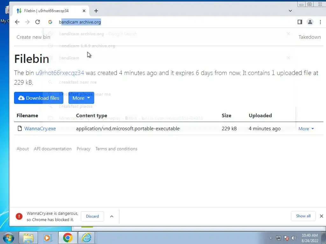Image resolution: width=326 pixels, height=244 pixels.
Task: Close the Filebin tab
Action: pyautogui.click(x=84, y=11)
